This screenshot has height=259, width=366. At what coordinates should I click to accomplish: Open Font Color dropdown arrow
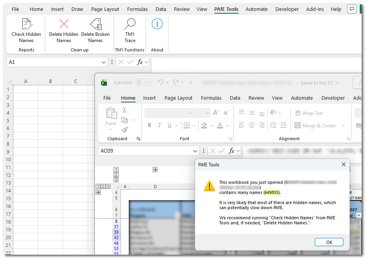227,125
